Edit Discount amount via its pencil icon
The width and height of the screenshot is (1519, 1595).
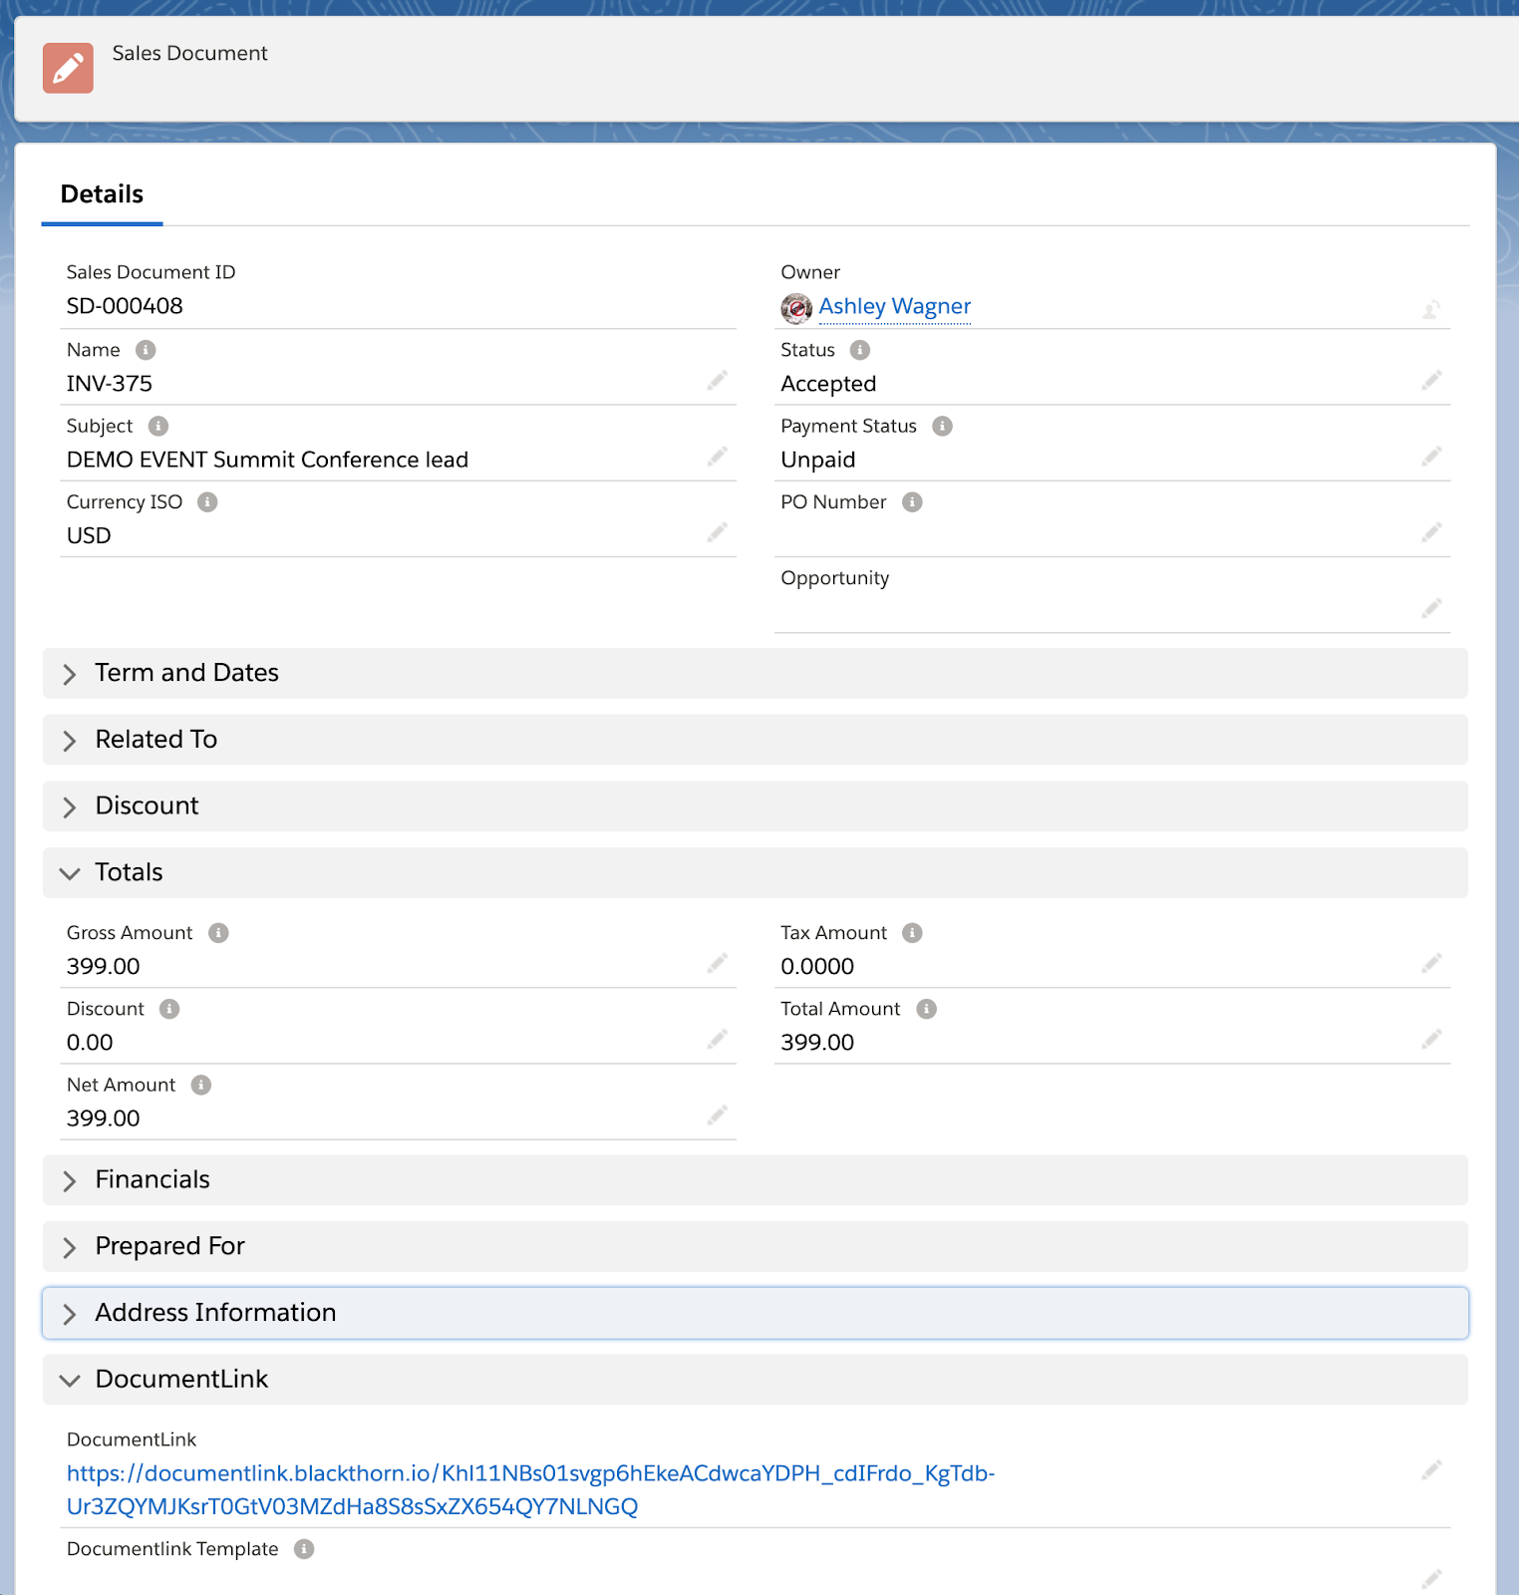(718, 1040)
